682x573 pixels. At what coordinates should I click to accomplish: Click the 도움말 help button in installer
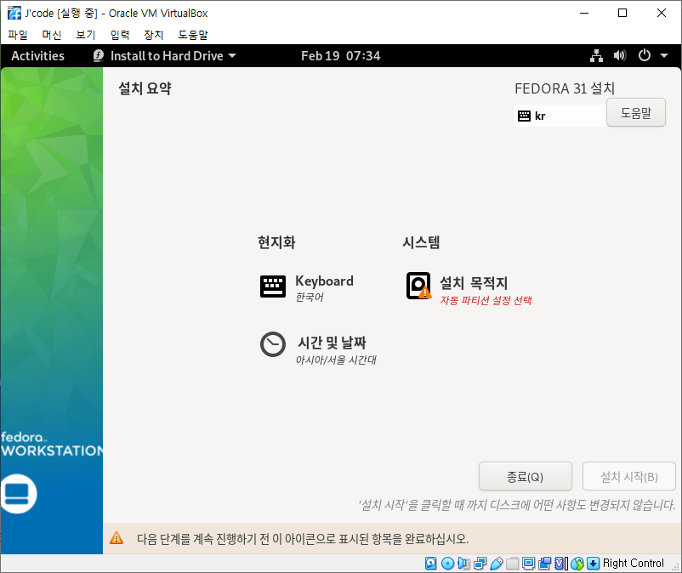point(636,112)
